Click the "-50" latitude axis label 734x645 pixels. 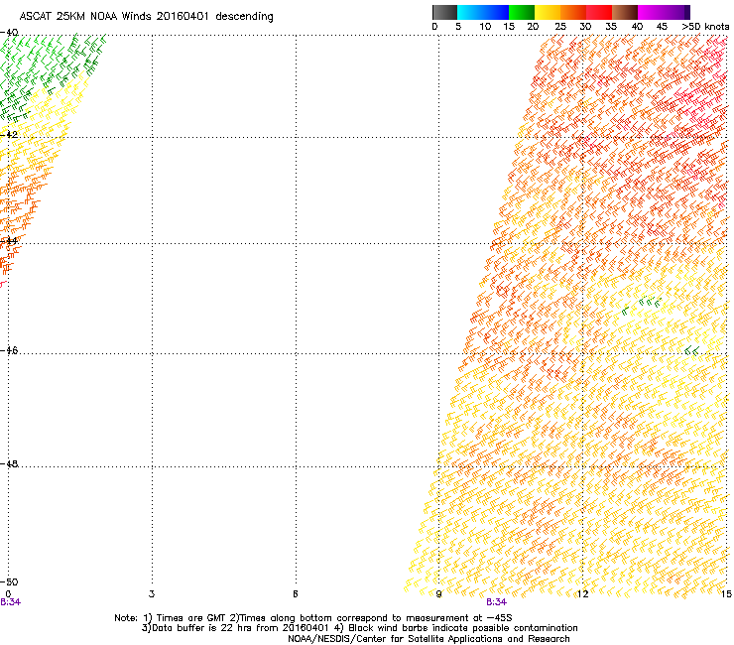click(x=9, y=581)
